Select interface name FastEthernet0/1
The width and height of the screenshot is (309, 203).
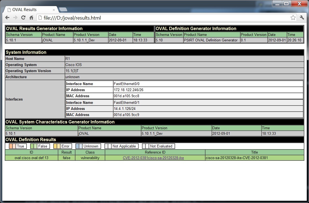click(126, 102)
